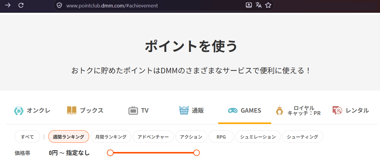Filter by アドベンチャー genre
The image size is (380, 163).
click(x=153, y=137)
